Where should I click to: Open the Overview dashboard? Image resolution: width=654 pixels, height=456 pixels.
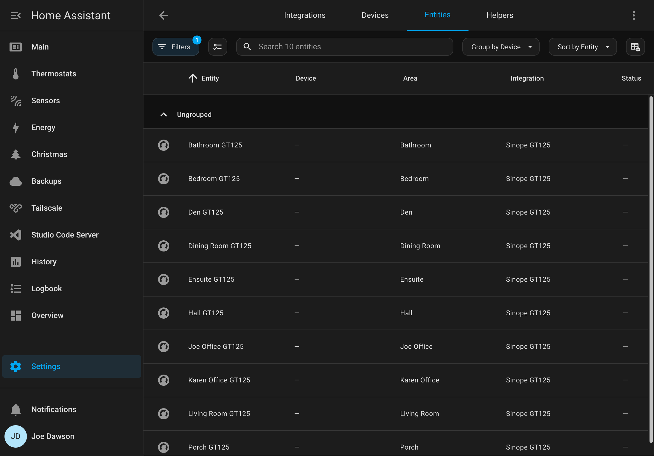point(71,316)
